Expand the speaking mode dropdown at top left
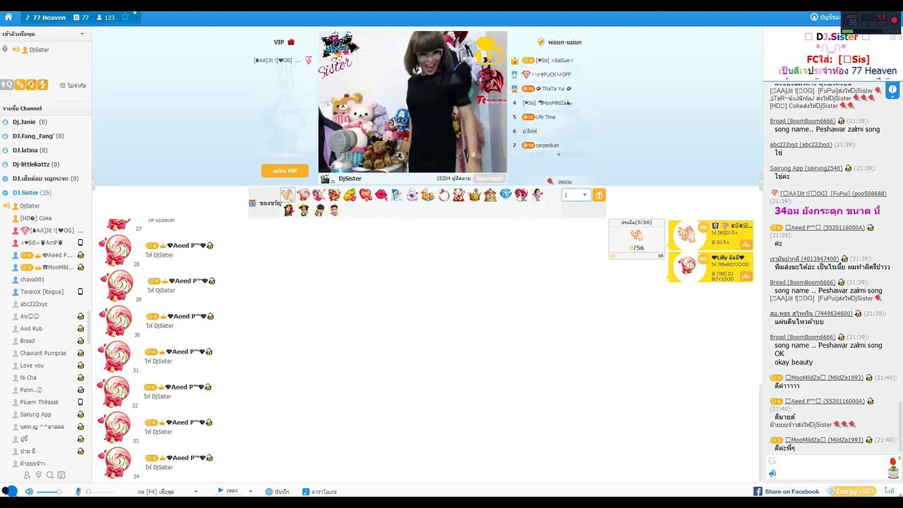 [x=82, y=34]
